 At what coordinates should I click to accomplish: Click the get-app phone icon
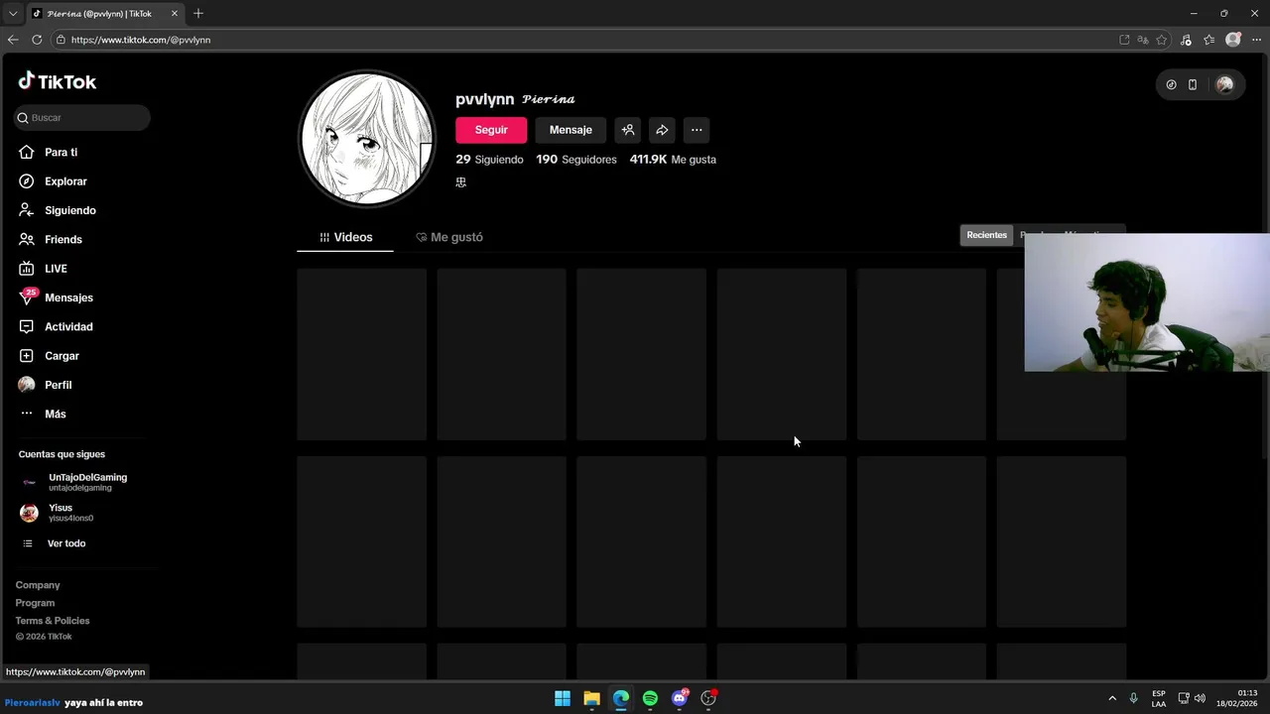tap(1193, 85)
